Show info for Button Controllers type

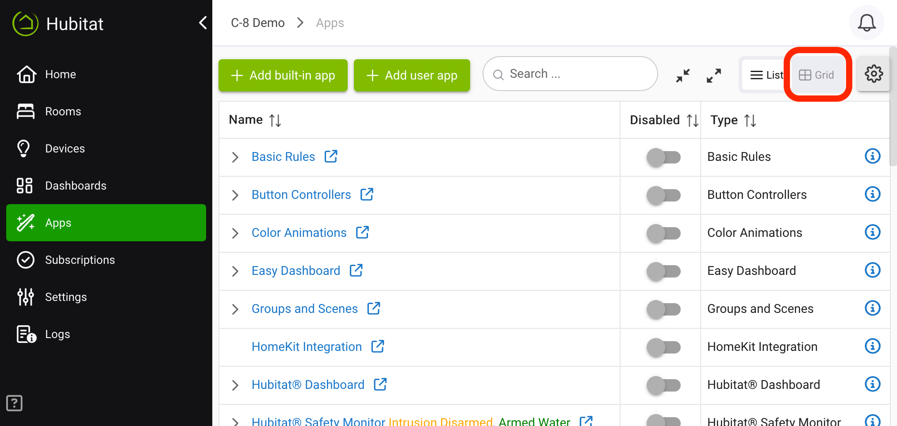coord(872,194)
